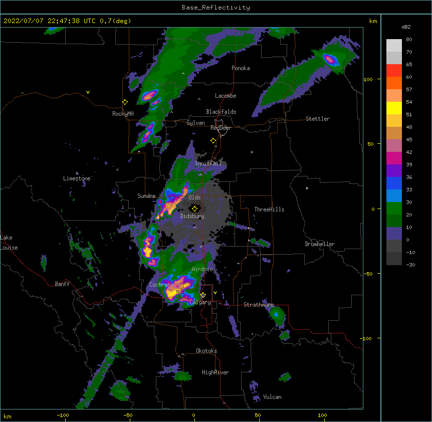This screenshot has width=432, height=422.
Task: Select the Innisfail label
Action: tap(208, 163)
